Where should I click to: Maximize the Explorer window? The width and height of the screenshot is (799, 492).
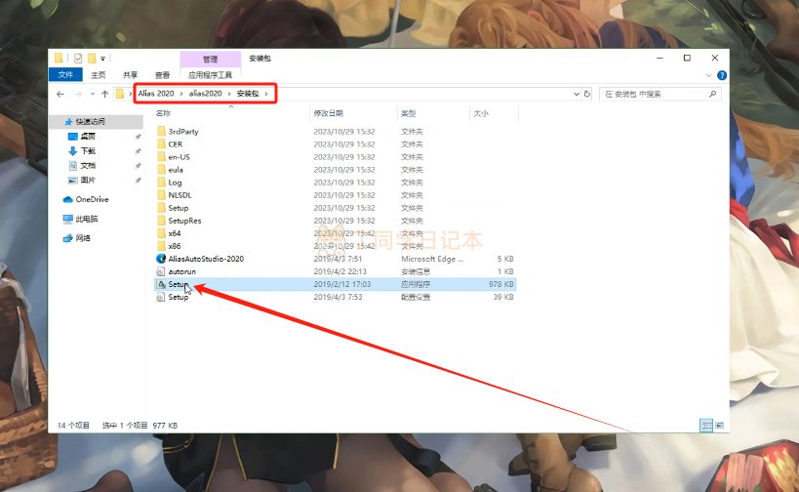[687, 59]
